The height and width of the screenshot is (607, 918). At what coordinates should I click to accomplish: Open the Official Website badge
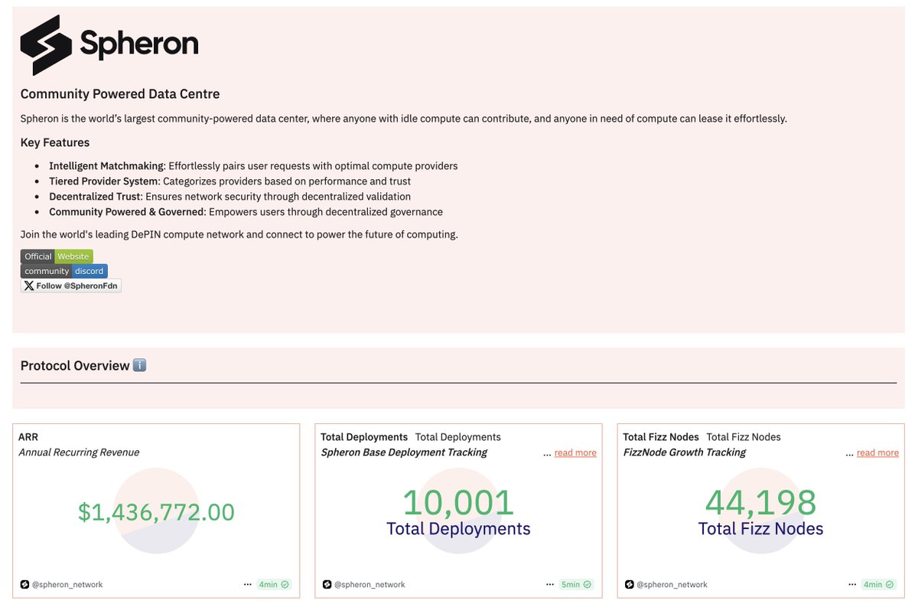57,256
